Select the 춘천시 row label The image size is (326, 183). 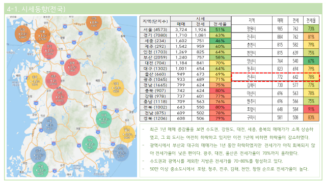tap(252, 45)
